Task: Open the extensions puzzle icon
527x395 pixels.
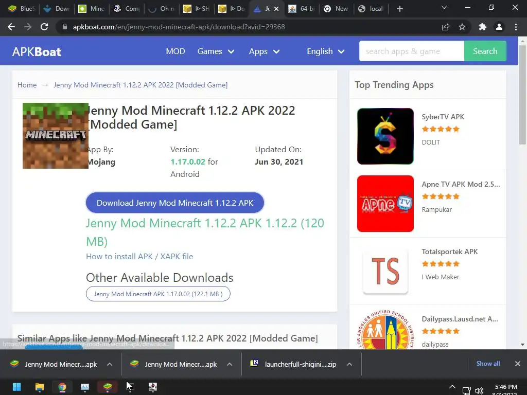Action: click(483, 27)
